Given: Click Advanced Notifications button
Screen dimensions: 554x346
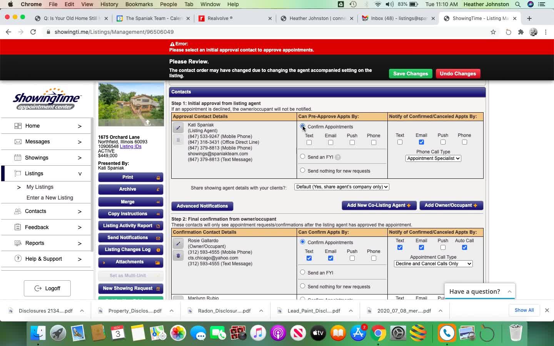Looking at the screenshot, I should point(202,206).
